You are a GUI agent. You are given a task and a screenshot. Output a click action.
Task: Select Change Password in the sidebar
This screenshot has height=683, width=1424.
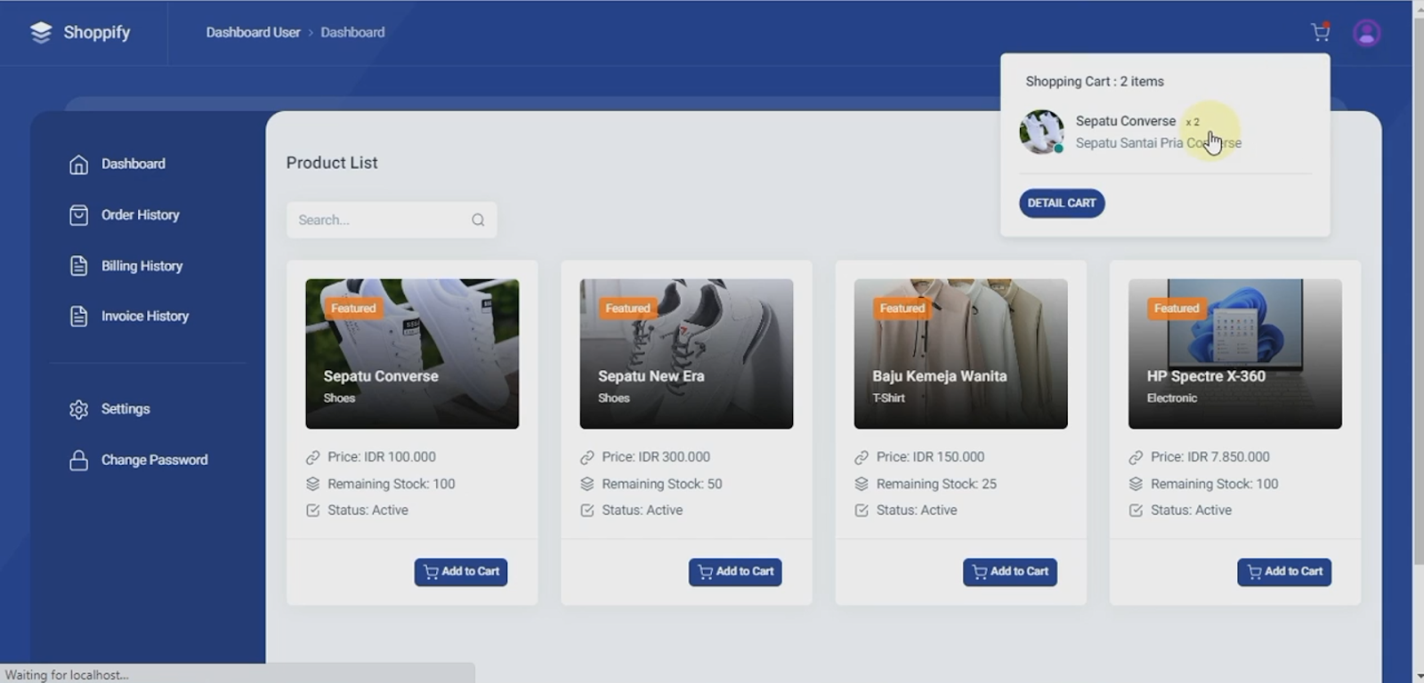tap(154, 459)
